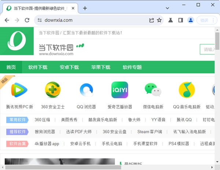Click the 推荐软件 category tag
This screenshot has height=170, width=220.
click(17, 132)
